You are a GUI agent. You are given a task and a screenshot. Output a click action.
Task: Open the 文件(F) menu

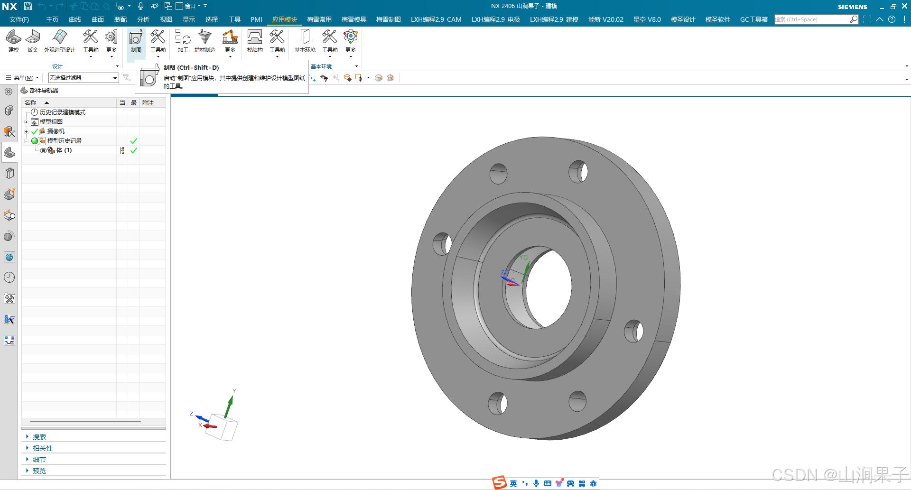click(x=19, y=19)
